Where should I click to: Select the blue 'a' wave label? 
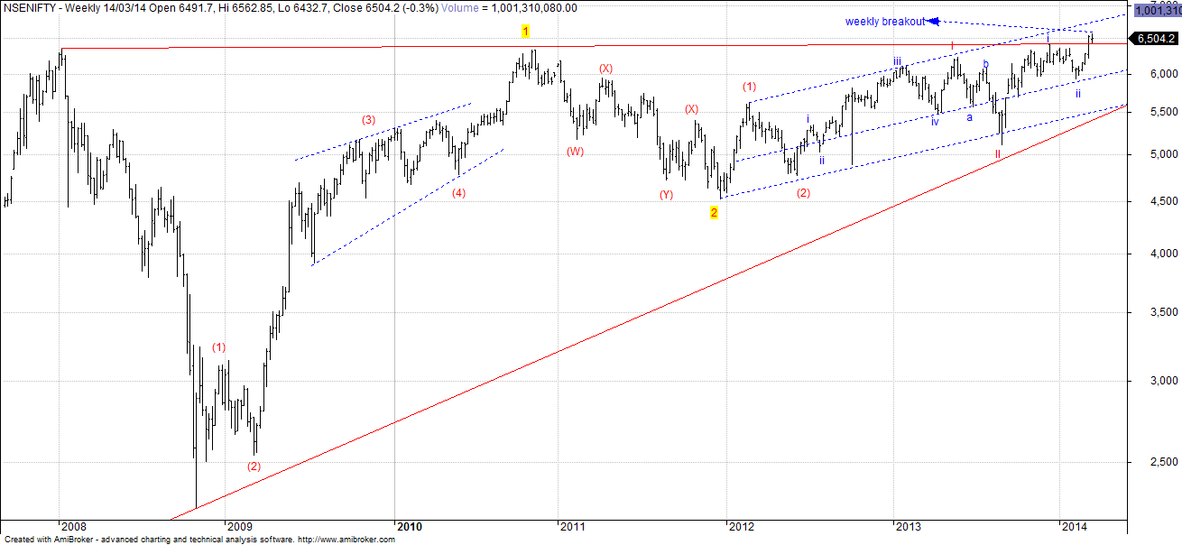(x=970, y=116)
